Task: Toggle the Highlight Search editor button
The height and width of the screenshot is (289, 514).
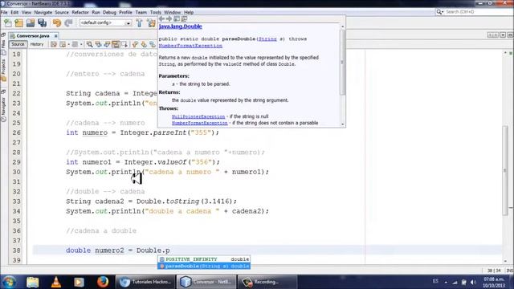Action: [x=116, y=44]
